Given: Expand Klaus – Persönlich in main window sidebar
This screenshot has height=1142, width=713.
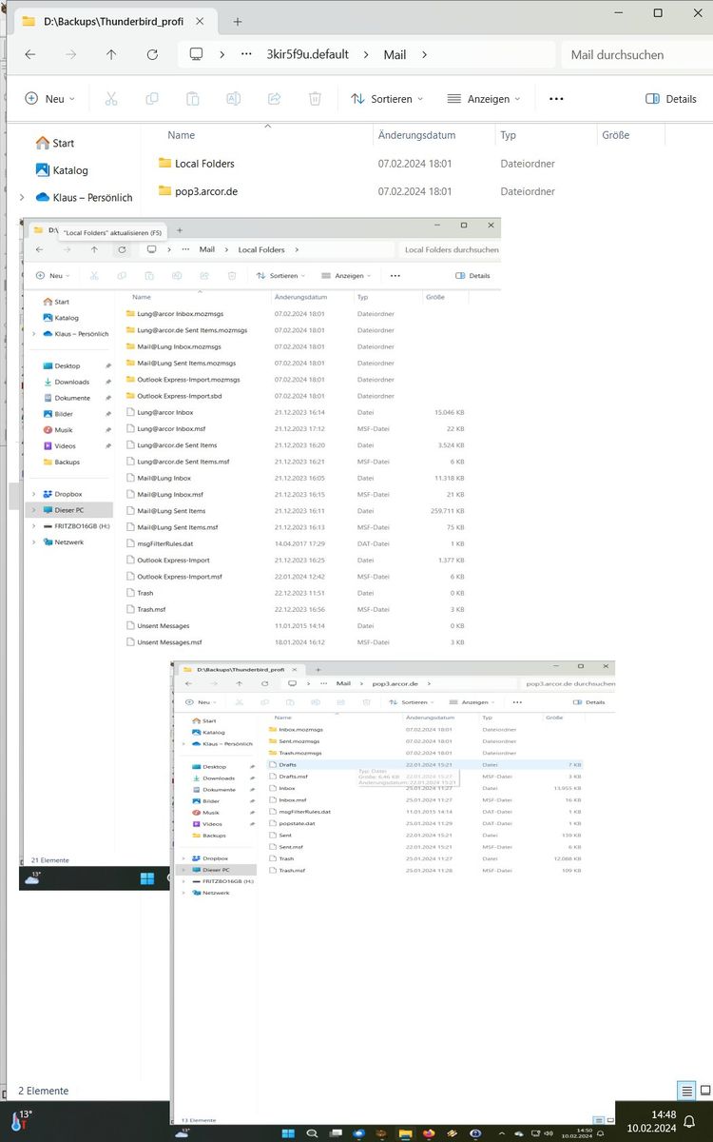Looking at the screenshot, I should pos(22,198).
